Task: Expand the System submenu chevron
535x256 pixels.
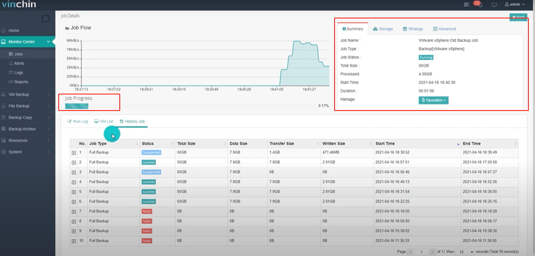Action: pos(48,152)
